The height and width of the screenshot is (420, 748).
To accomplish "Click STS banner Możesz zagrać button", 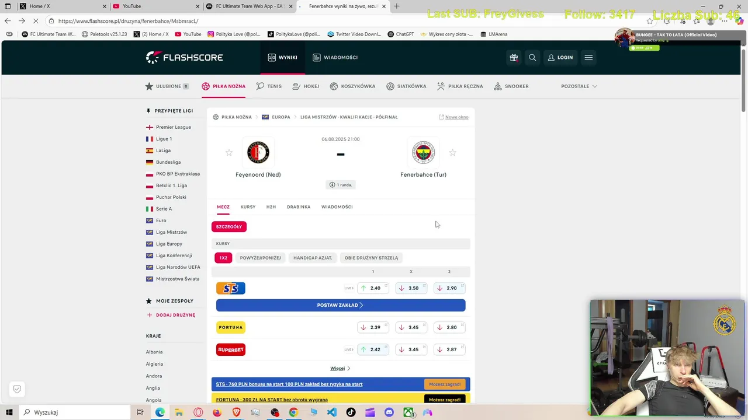I will click(445, 384).
